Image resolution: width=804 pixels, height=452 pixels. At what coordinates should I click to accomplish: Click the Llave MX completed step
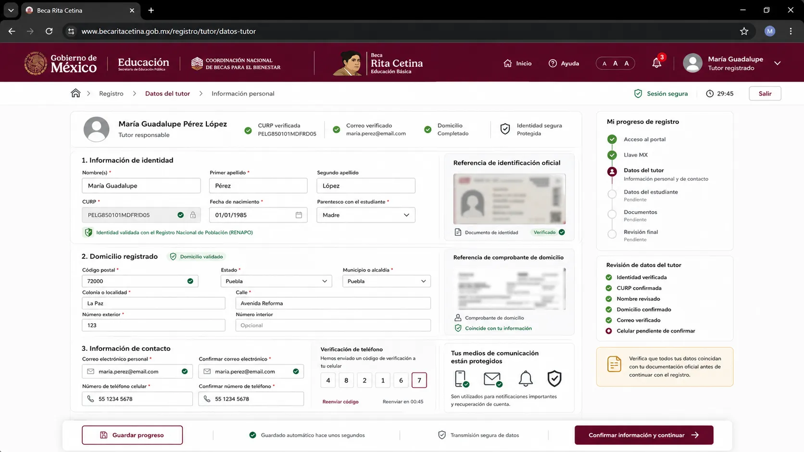pos(636,155)
